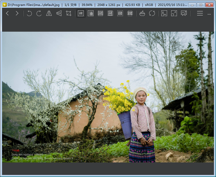Enable Scale to height zoom mode

tap(110, 13)
